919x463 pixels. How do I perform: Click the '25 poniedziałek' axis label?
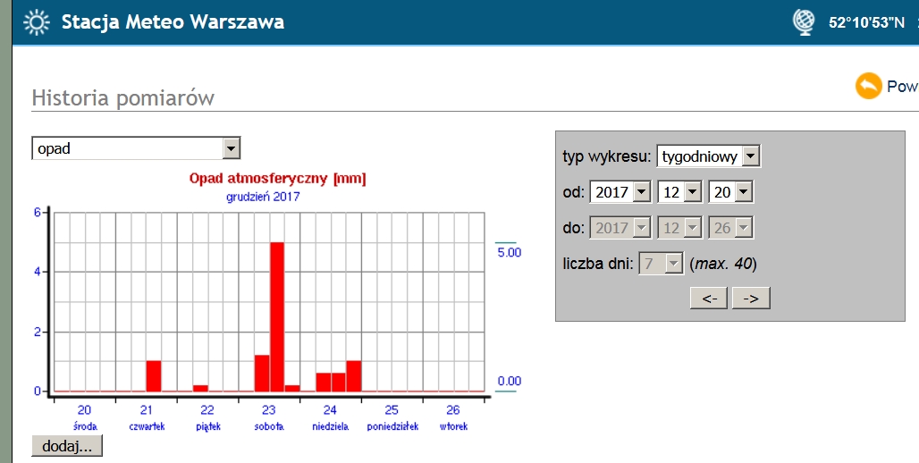click(392, 417)
